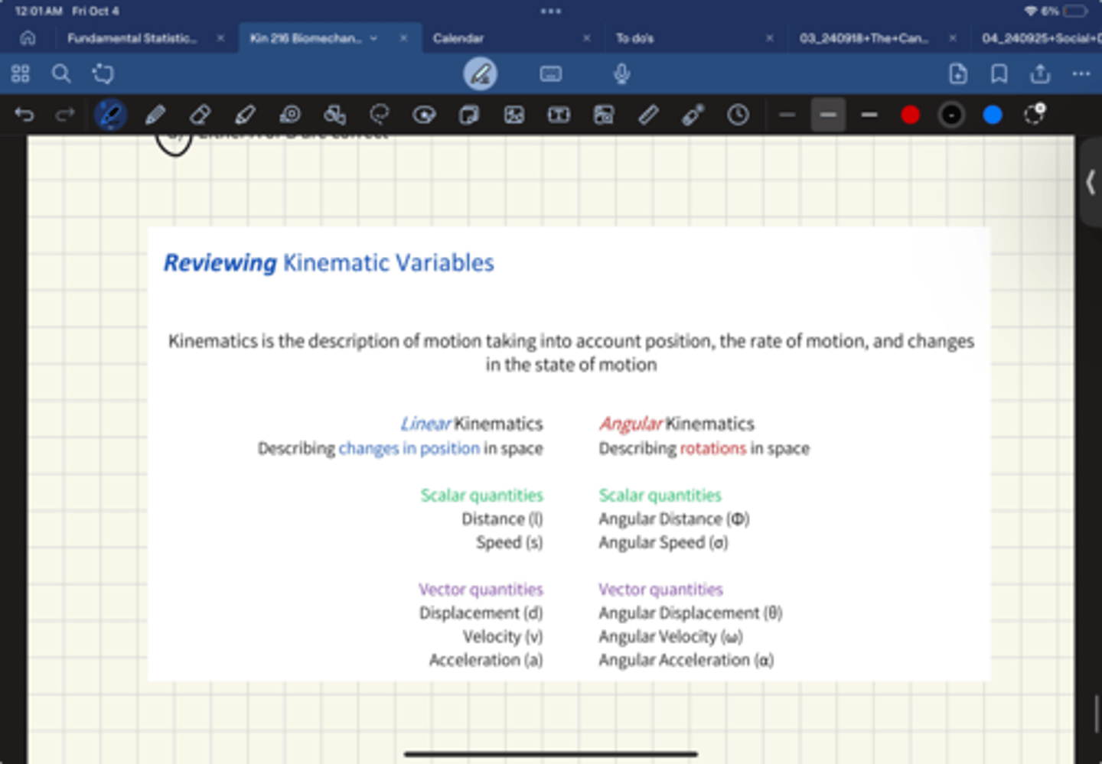Viewport: 1102px width, 764px height.
Task: Choose the red pen color
Action: (910, 115)
